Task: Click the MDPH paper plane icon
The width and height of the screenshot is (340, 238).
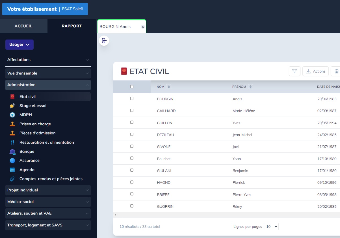Action: click(12, 115)
